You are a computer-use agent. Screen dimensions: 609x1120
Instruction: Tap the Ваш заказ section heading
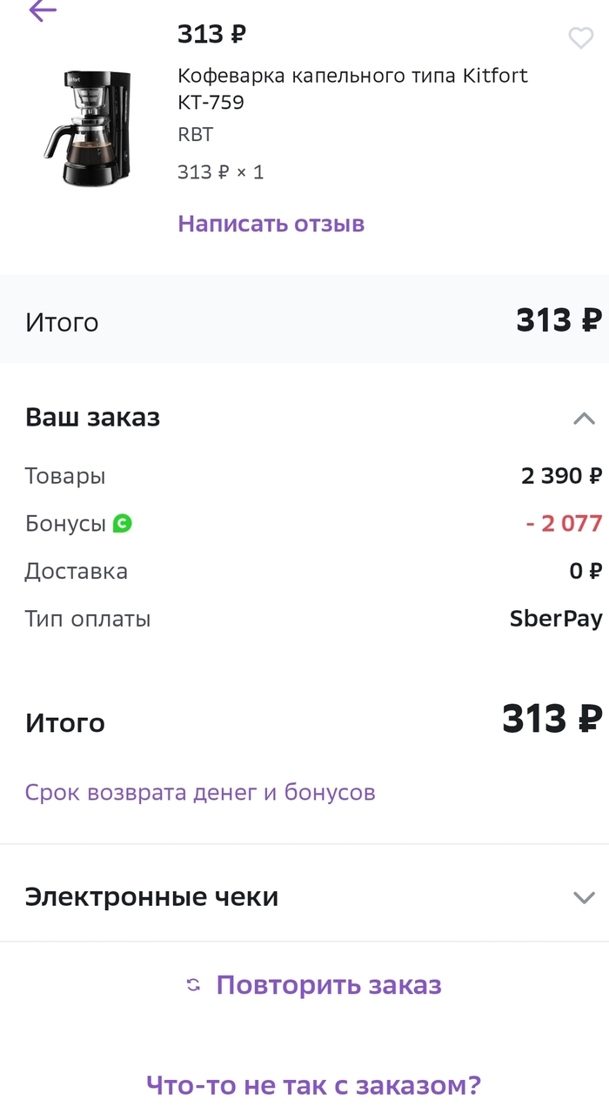point(92,418)
